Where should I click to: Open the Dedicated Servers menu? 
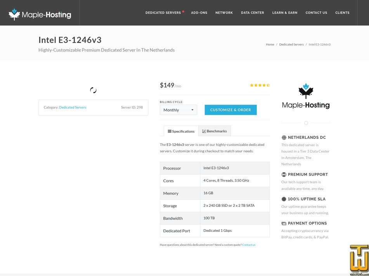163,13
